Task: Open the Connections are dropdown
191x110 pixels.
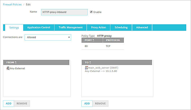Action: click(x=48, y=37)
